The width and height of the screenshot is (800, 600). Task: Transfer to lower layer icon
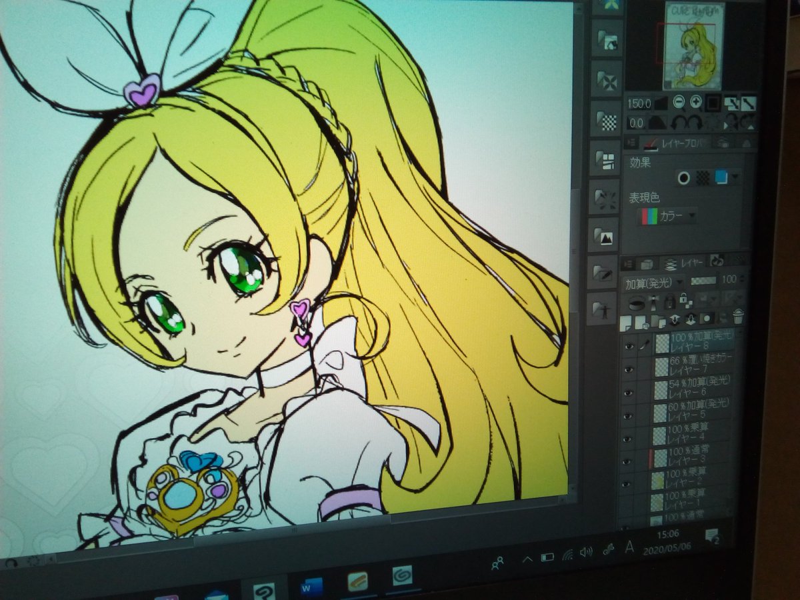coord(675,321)
